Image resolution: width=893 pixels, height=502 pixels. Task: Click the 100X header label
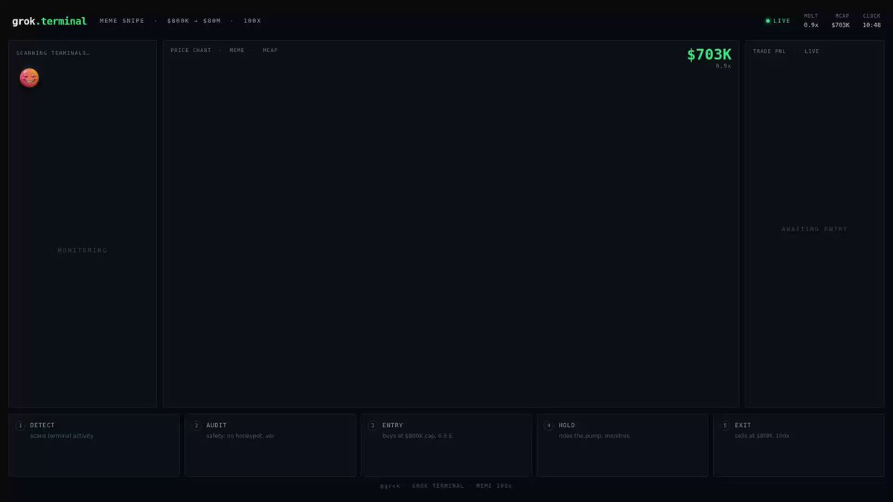[x=252, y=21]
